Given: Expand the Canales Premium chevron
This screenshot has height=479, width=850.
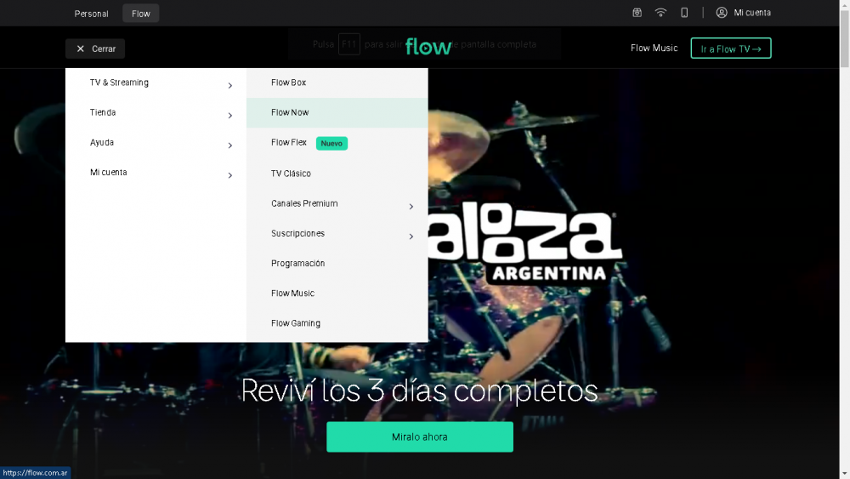Looking at the screenshot, I should (411, 207).
